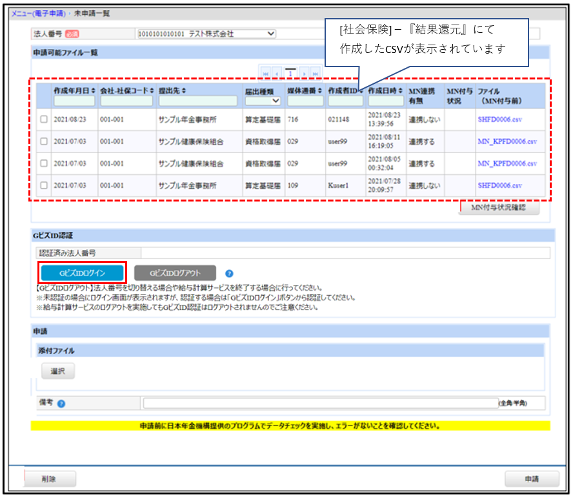The height and width of the screenshot is (496, 573).
Task: Click the 提出先 filter field
Action: click(x=198, y=101)
